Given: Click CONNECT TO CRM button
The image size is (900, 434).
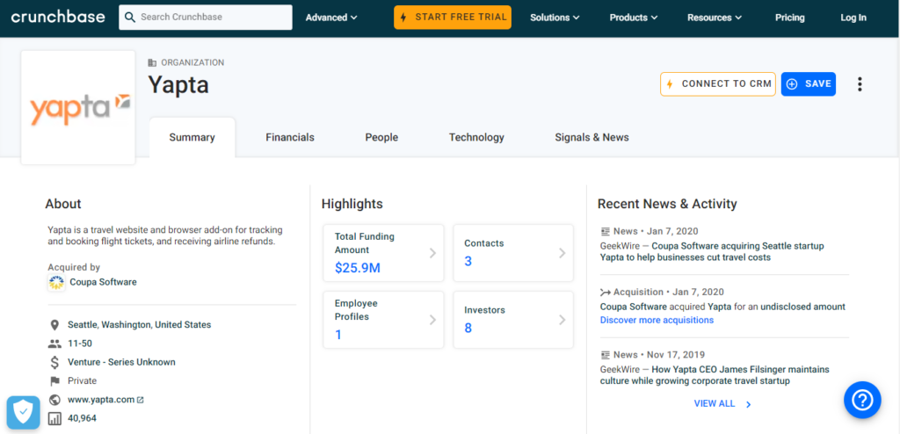Looking at the screenshot, I should (x=718, y=83).
